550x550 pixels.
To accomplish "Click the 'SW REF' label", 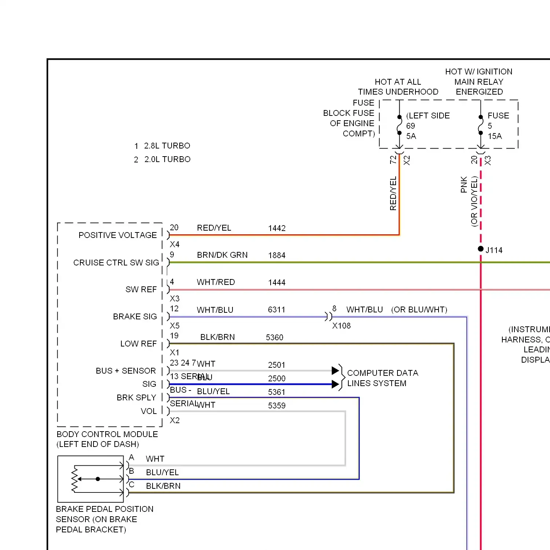I will point(141,289).
